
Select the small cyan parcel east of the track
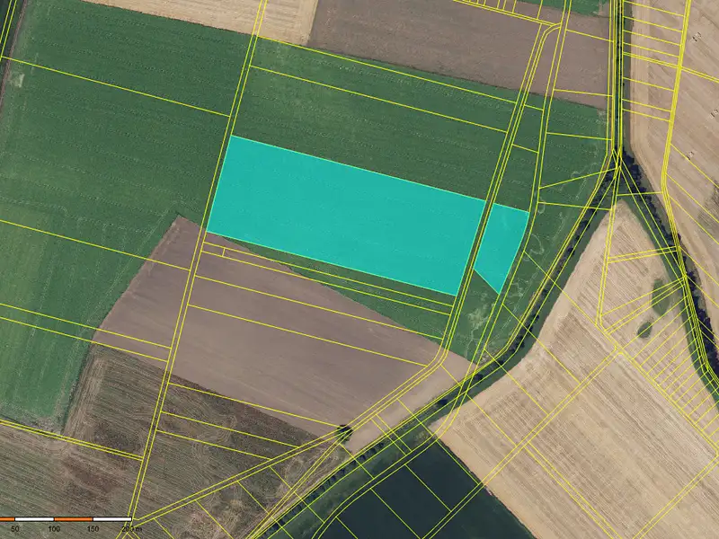click(502, 245)
